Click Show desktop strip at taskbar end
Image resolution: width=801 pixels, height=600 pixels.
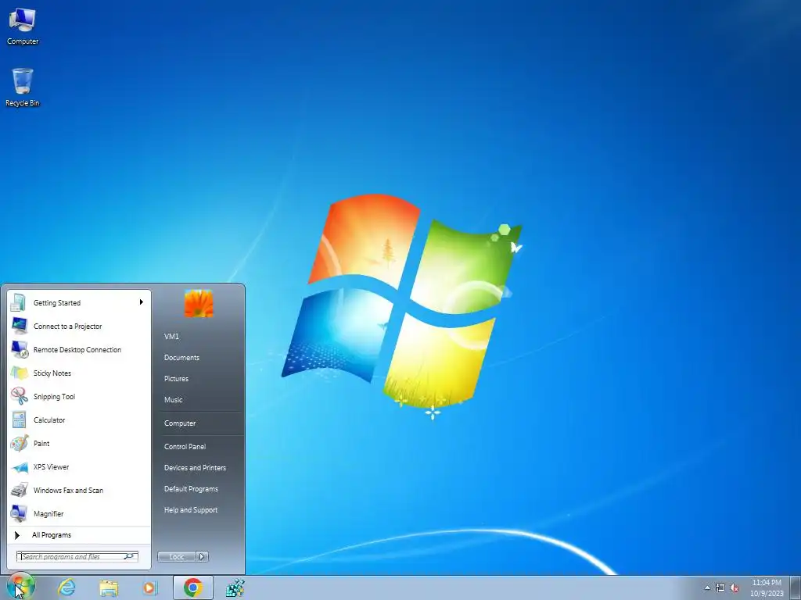[x=796, y=587]
